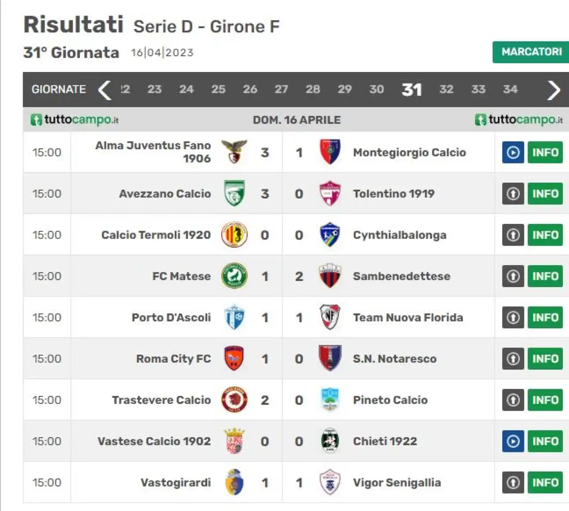Screen dimensions: 569x511
Task: Click the Avezzano Calcio green crest
Action: pyautogui.click(x=234, y=193)
